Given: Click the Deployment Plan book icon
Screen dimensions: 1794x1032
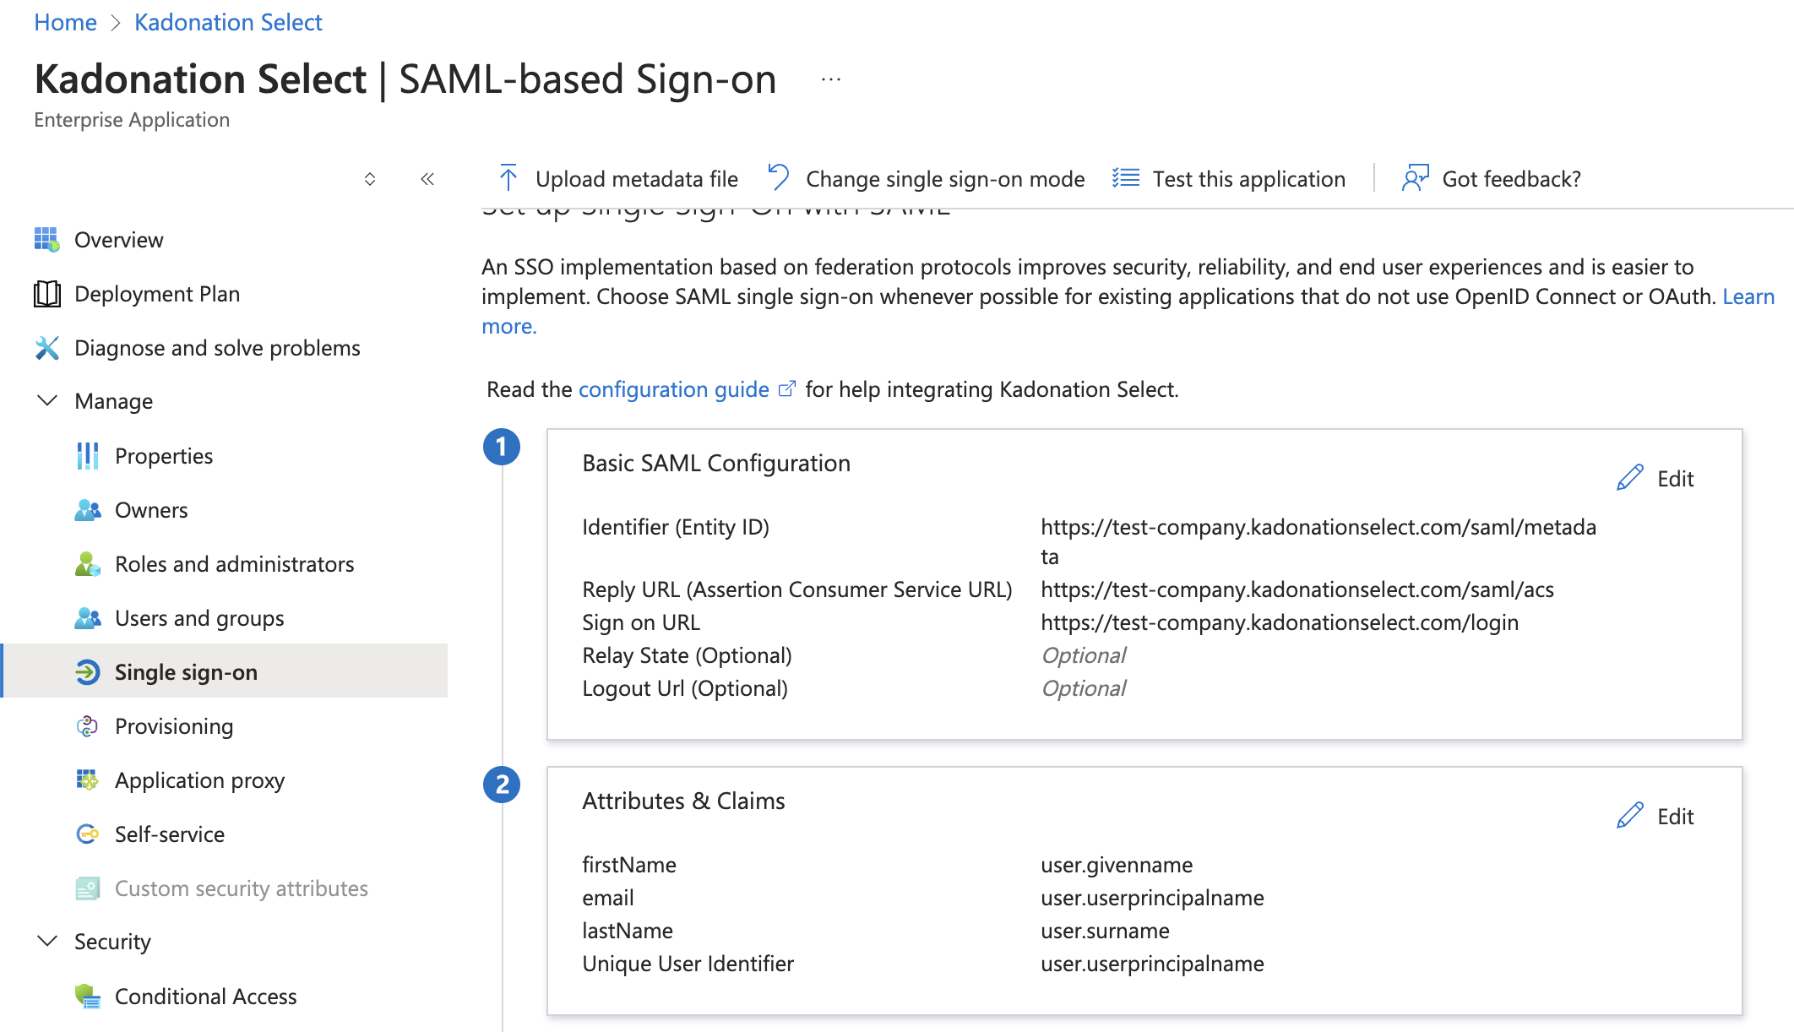Looking at the screenshot, I should point(47,294).
